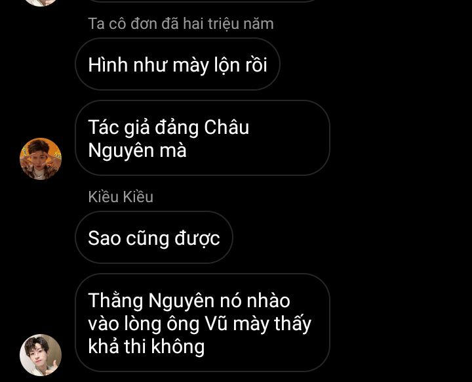472x382 pixels.
Task: Tap the 'Sao cũng được' message bubble
Action: click(x=154, y=238)
